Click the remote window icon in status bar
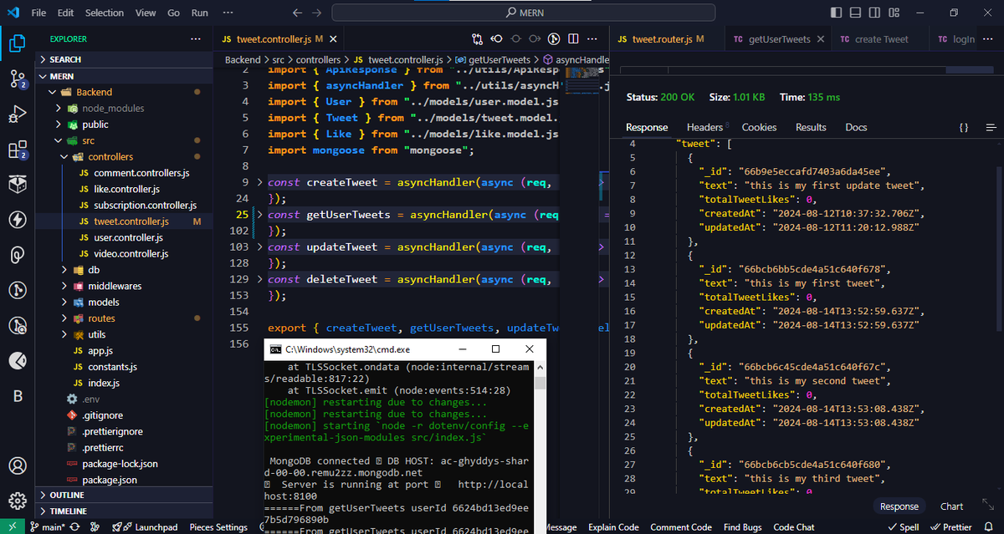 click(12, 527)
